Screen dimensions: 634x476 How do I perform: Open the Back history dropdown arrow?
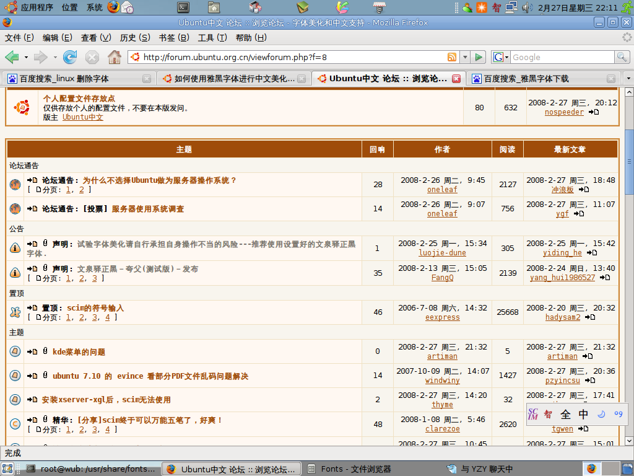click(26, 57)
